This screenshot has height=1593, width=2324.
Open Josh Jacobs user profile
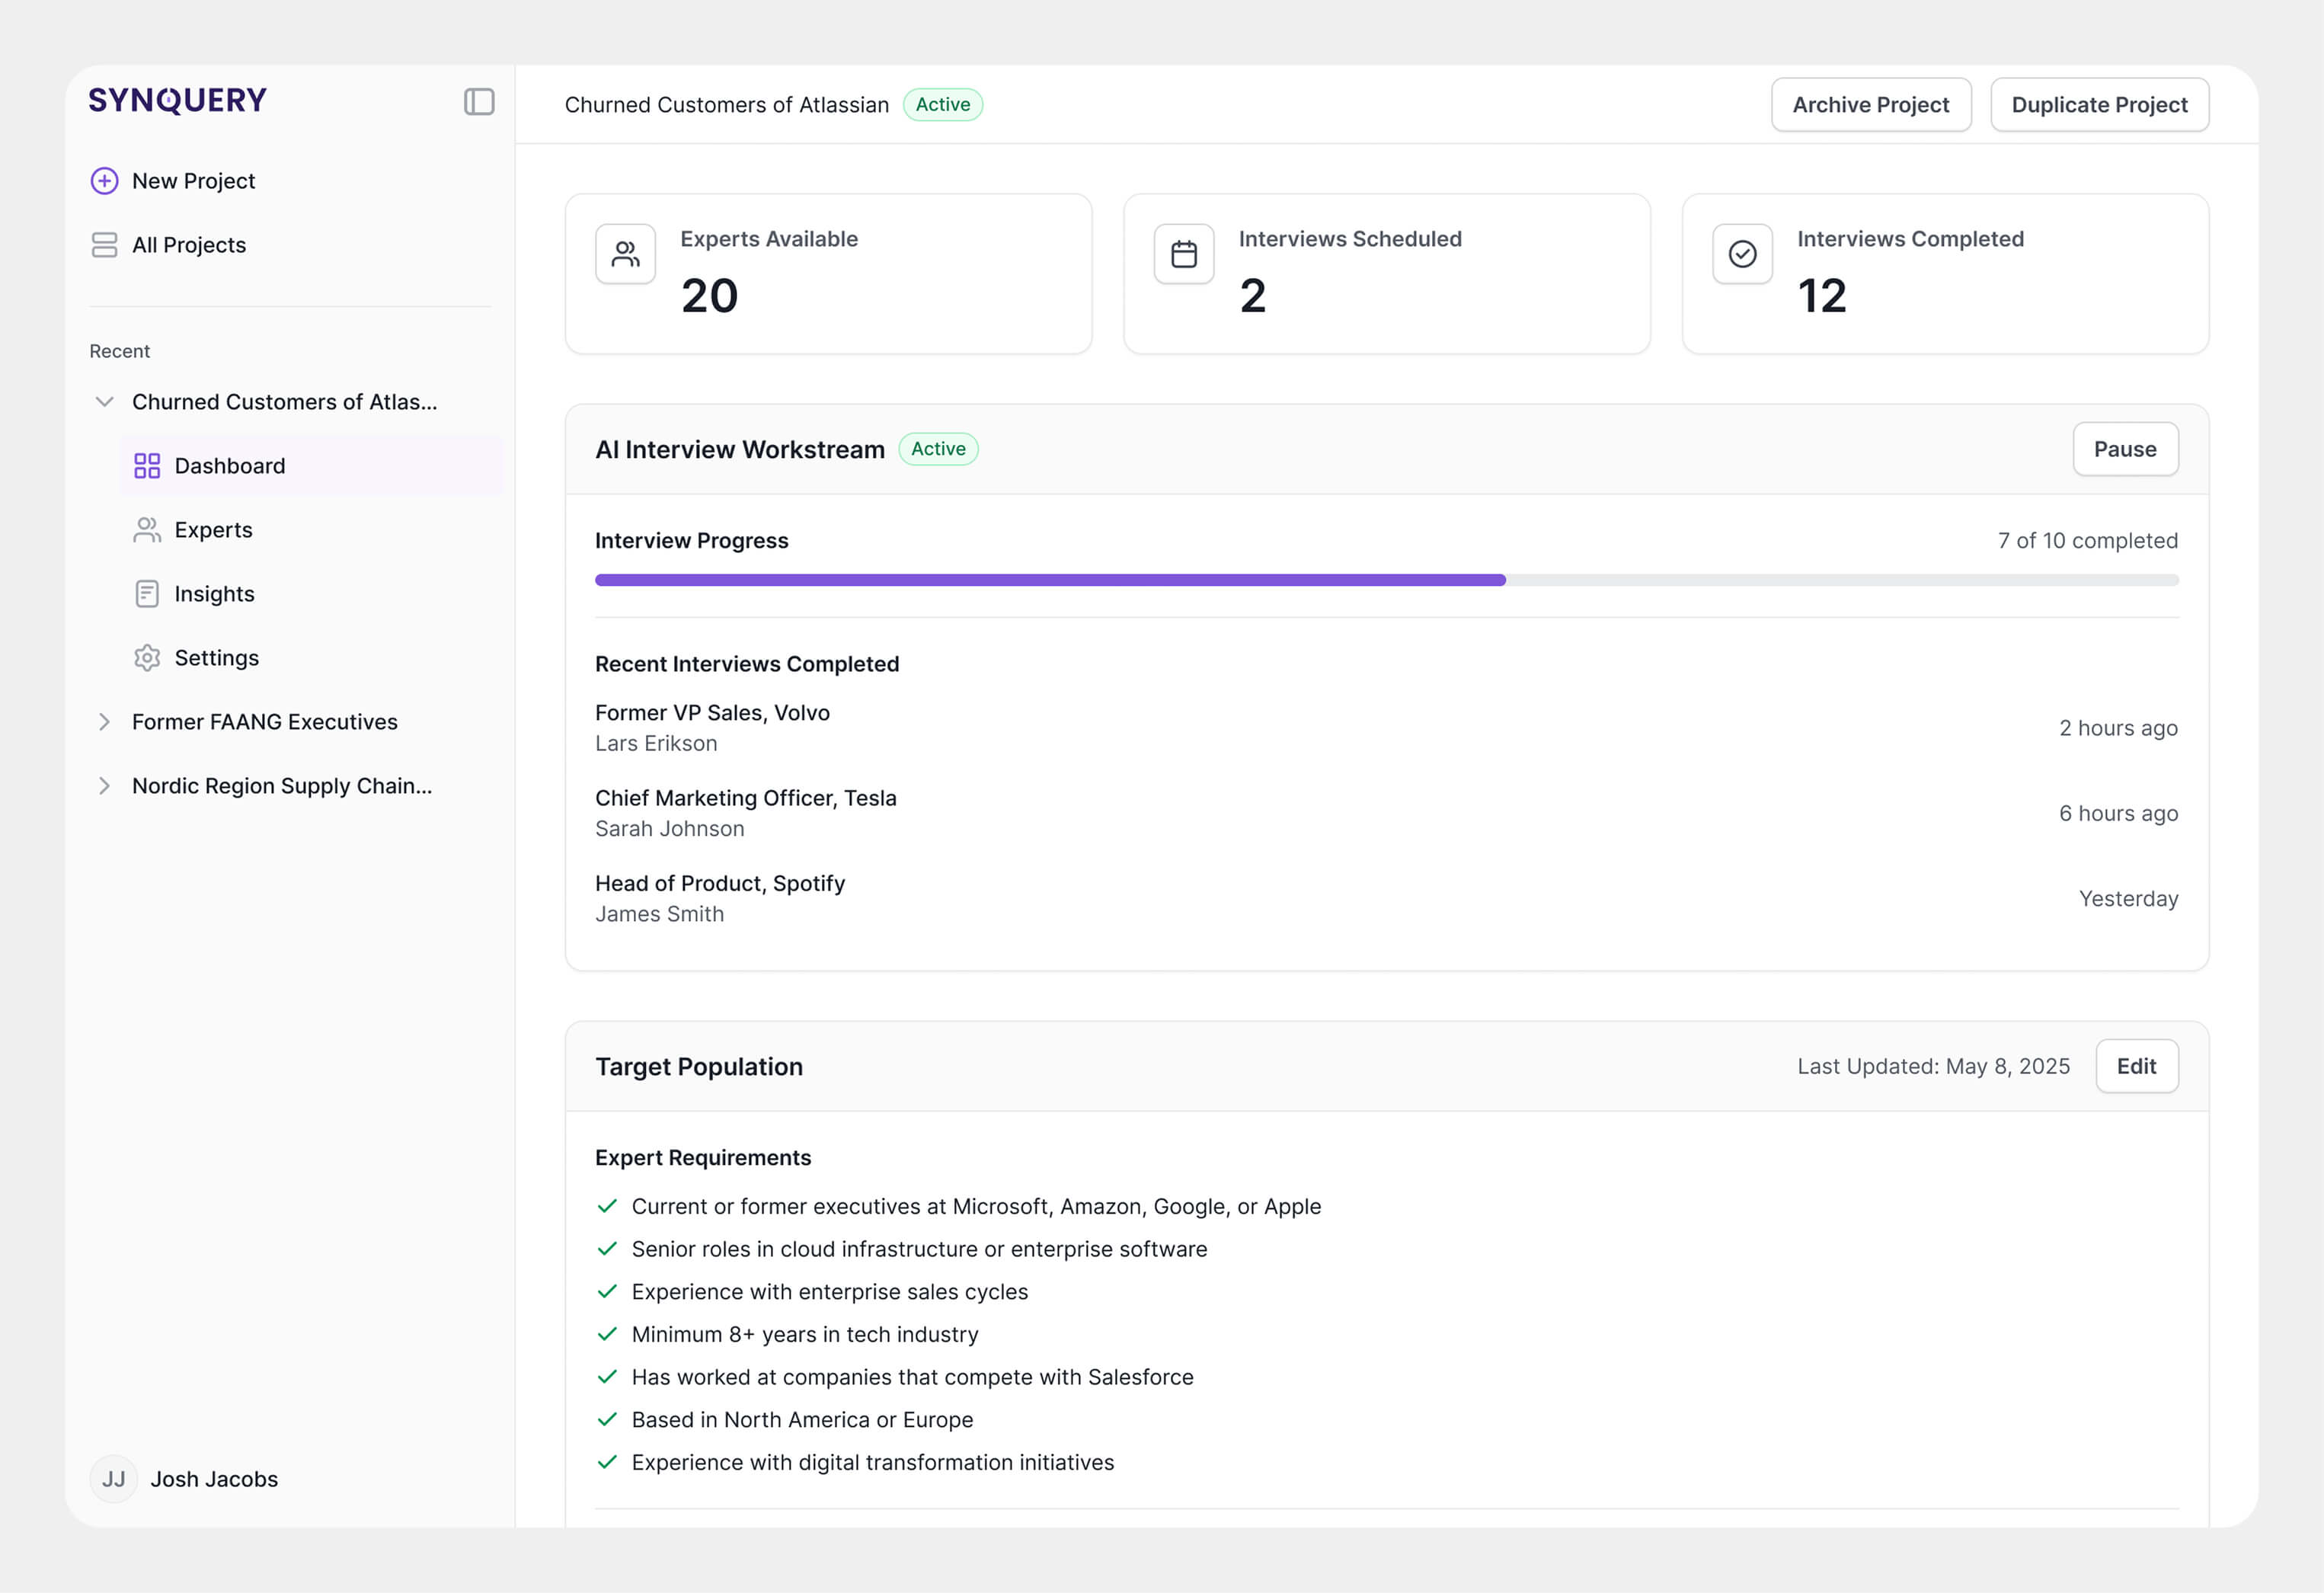tap(185, 1479)
